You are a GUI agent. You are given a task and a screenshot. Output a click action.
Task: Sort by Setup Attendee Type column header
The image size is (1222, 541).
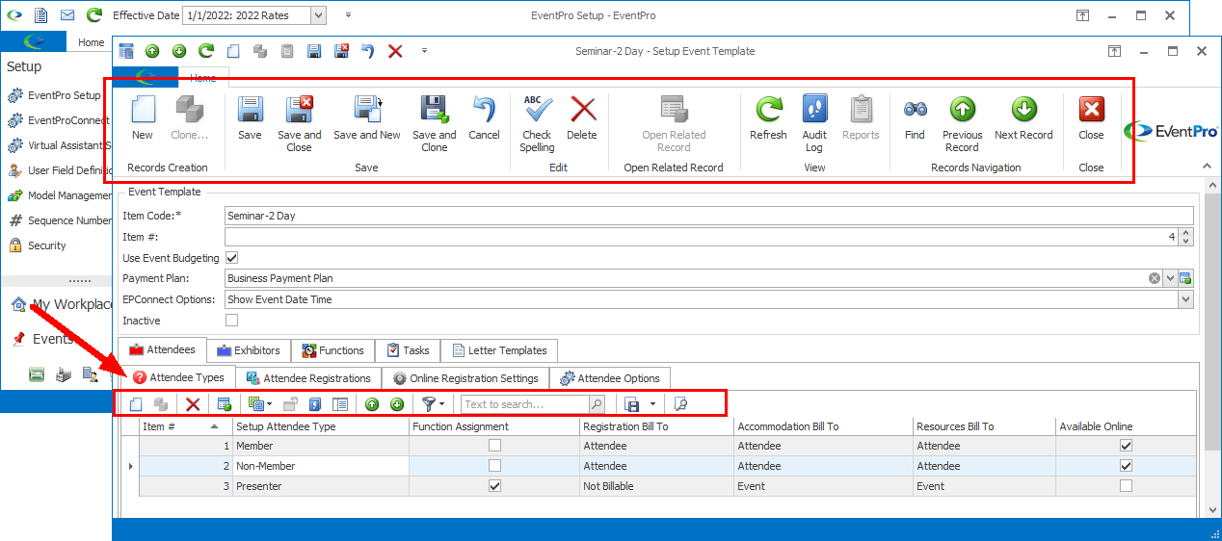pyautogui.click(x=321, y=426)
